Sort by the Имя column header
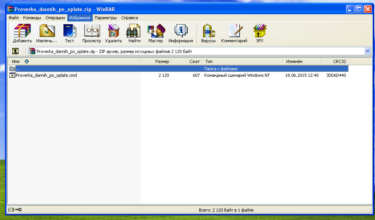The width and height of the screenshot is (375, 220). coord(74,61)
